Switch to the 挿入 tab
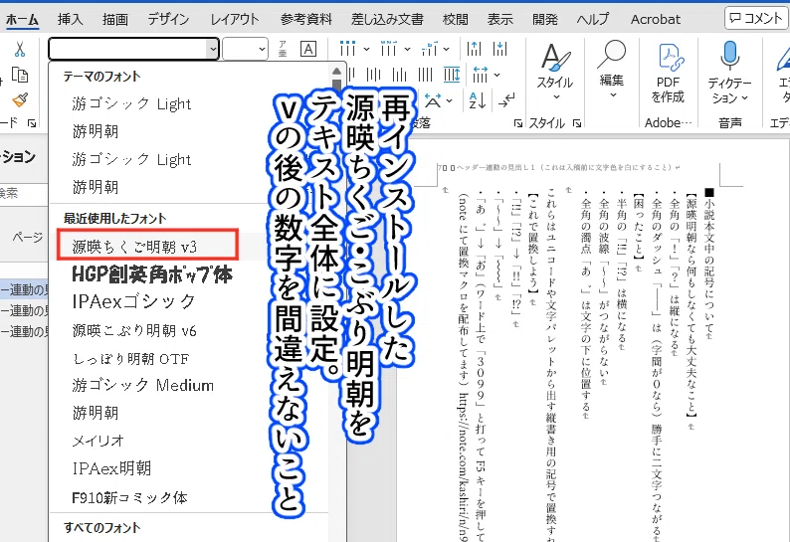The width and height of the screenshot is (790, 542). [70, 19]
